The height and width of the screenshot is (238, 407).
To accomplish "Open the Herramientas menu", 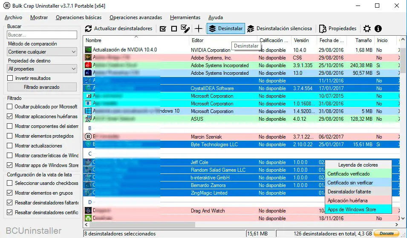I will (x=185, y=17).
